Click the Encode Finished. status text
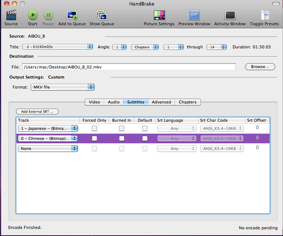Screen dimensions: 283x236 coord(25,227)
